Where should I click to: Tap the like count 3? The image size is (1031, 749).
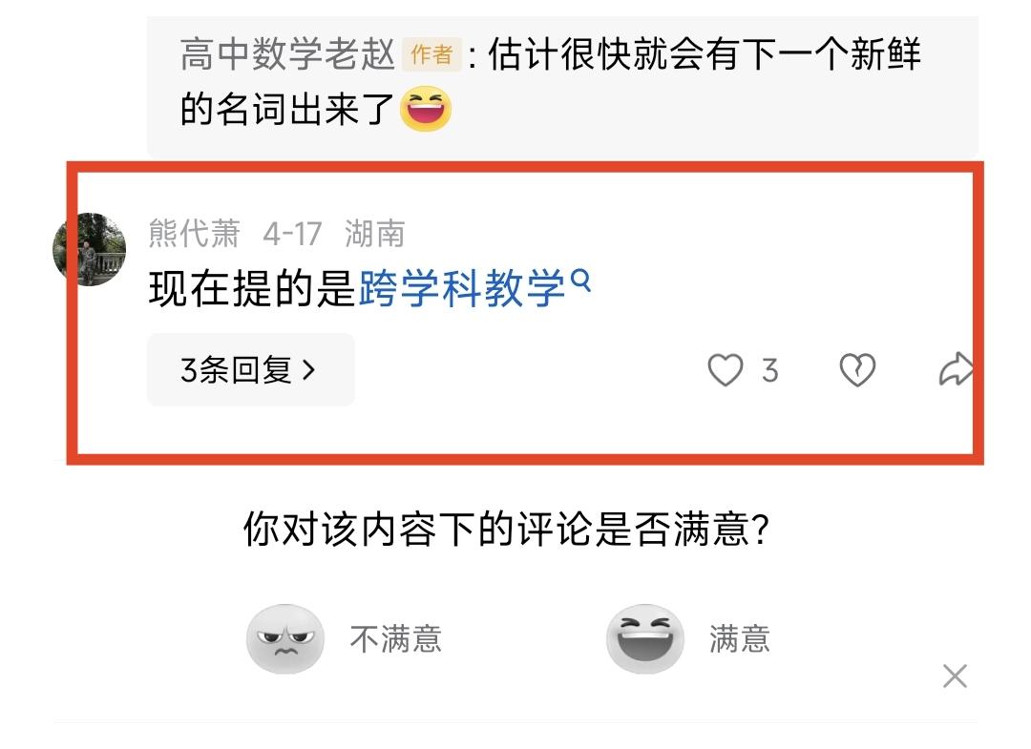[x=770, y=370]
